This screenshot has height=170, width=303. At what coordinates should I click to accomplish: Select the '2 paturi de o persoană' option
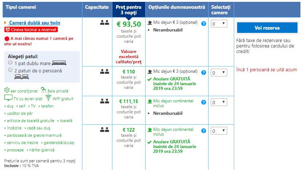[11, 69]
